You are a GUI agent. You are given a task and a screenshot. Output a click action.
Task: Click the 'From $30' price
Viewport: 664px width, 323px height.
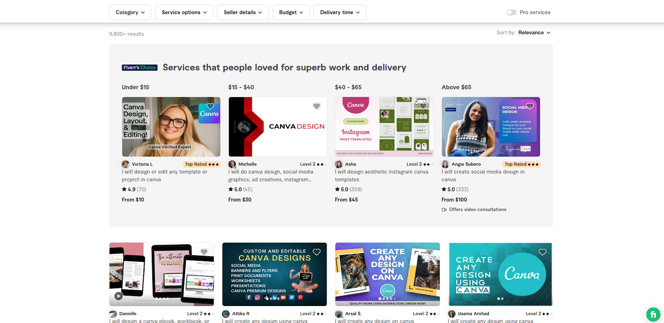pyautogui.click(x=240, y=200)
